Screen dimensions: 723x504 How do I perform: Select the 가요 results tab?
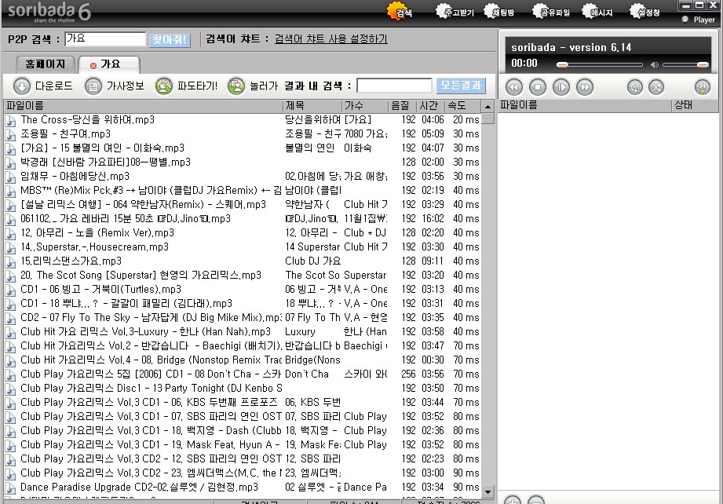(109, 64)
